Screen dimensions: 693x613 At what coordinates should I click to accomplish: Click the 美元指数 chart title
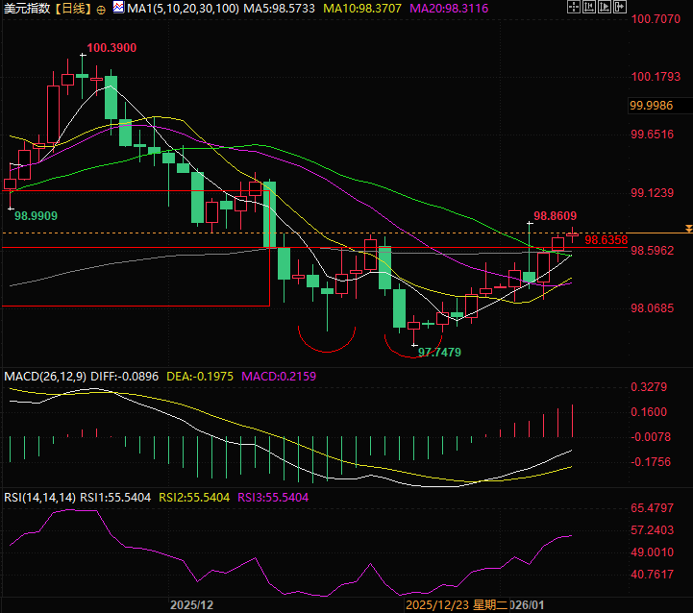tap(27, 9)
